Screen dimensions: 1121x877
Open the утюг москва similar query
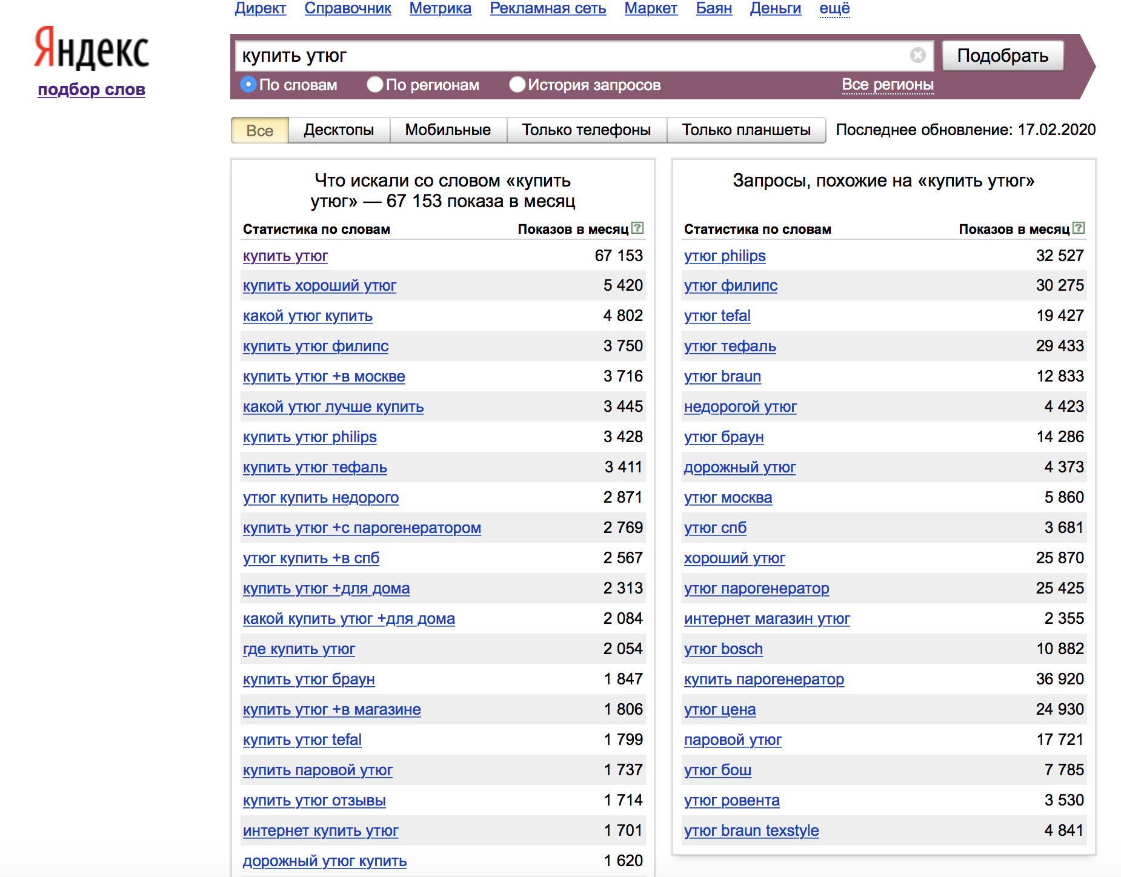pos(728,498)
